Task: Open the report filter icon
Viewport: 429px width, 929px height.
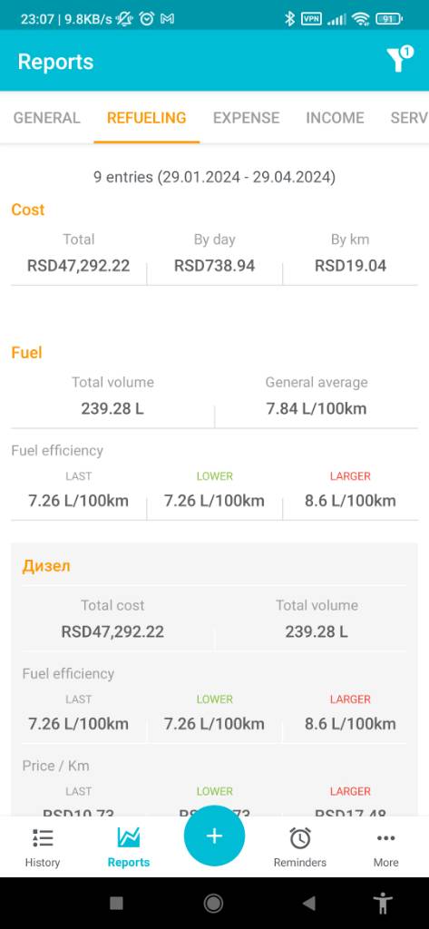Action: click(x=400, y=59)
